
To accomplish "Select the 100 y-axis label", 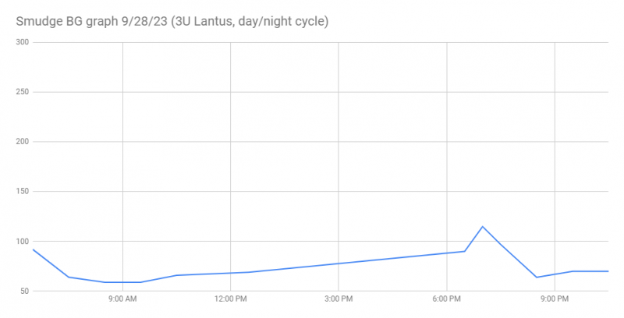I will pos(22,242).
